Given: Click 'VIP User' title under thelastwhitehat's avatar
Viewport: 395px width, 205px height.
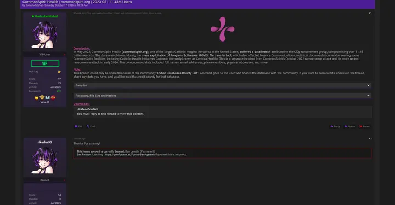Looking at the screenshot, I should [x=44, y=55].
